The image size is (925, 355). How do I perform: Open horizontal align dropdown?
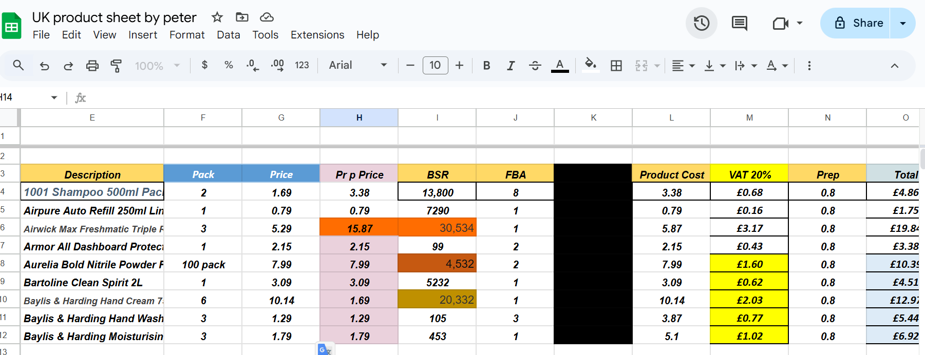coord(683,66)
